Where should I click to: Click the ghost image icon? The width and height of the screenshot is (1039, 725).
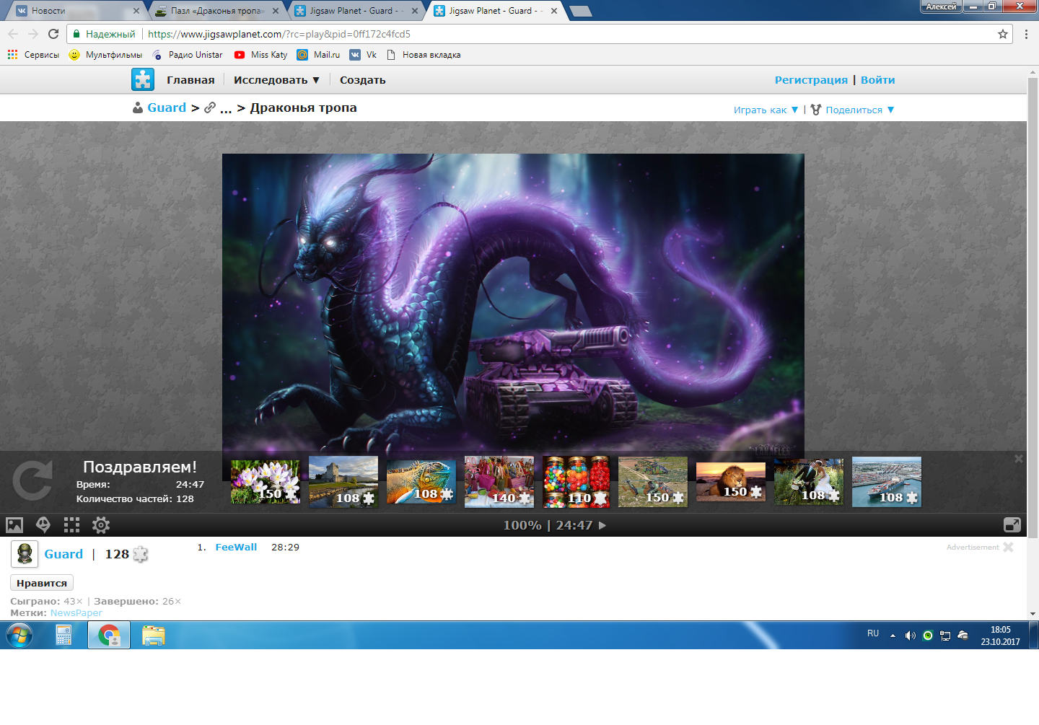tap(43, 525)
